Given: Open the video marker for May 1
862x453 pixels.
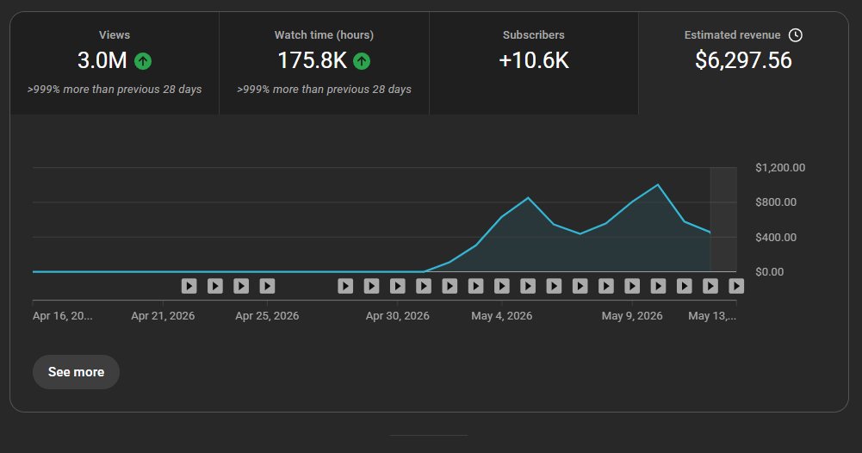Looking at the screenshot, I should pyautogui.click(x=424, y=286).
